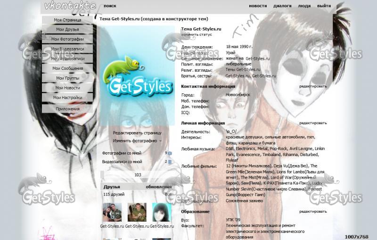Open 'Моя Страница' sidebar item
This screenshot has height=240, width=377.
point(67,20)
